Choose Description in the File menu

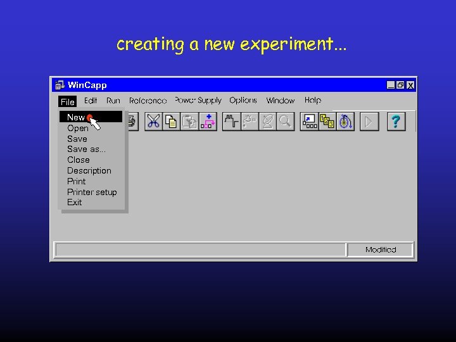(91, 171)
